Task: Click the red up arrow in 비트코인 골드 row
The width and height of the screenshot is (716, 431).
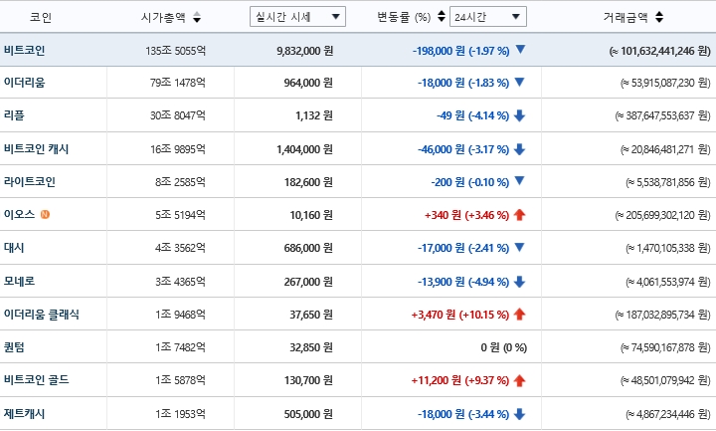Action: [x=519, y=380]
